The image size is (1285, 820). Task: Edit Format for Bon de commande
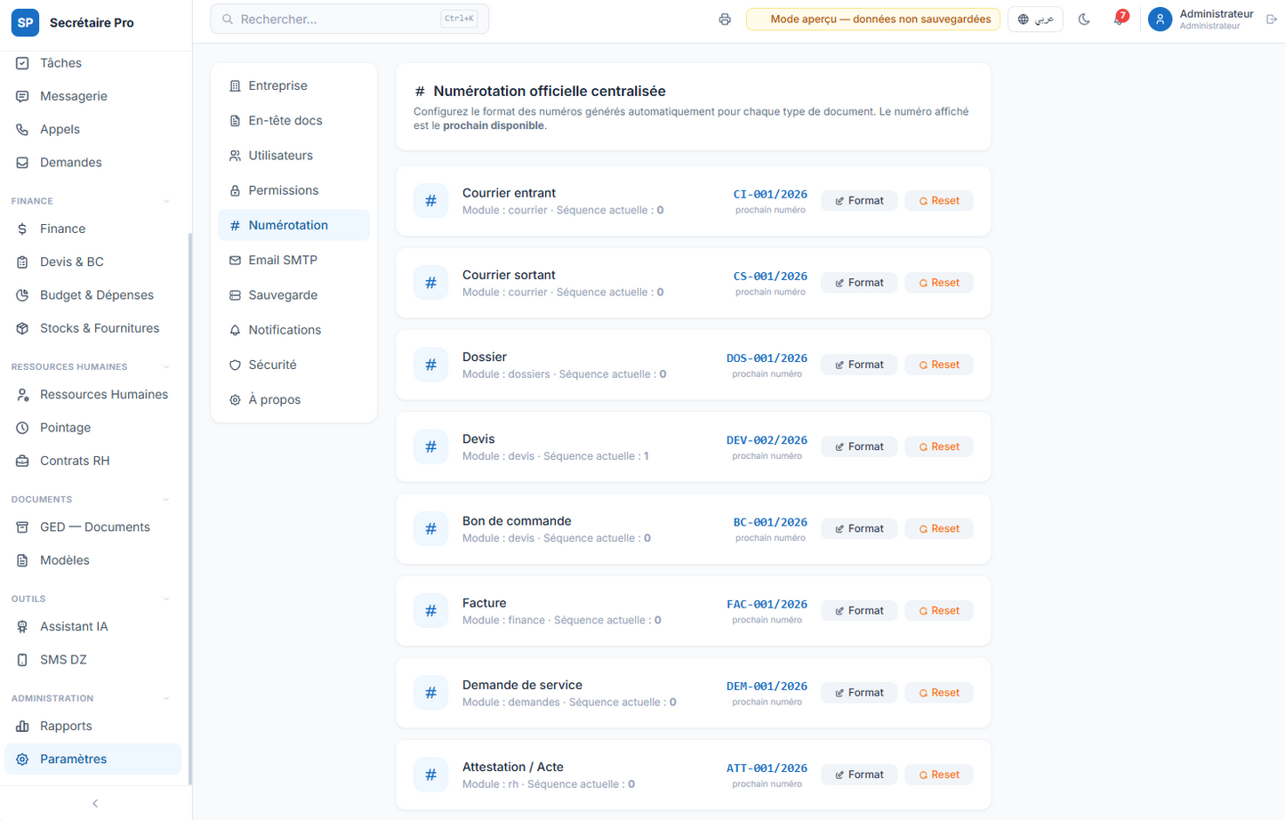(859, 528)
